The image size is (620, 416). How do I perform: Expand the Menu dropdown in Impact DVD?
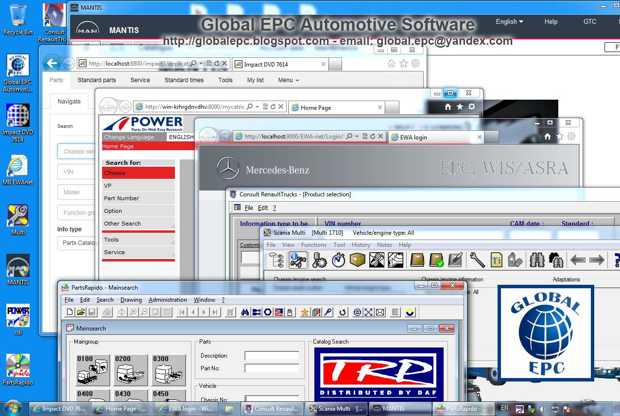pyautogui.click(x=289, y=80)
